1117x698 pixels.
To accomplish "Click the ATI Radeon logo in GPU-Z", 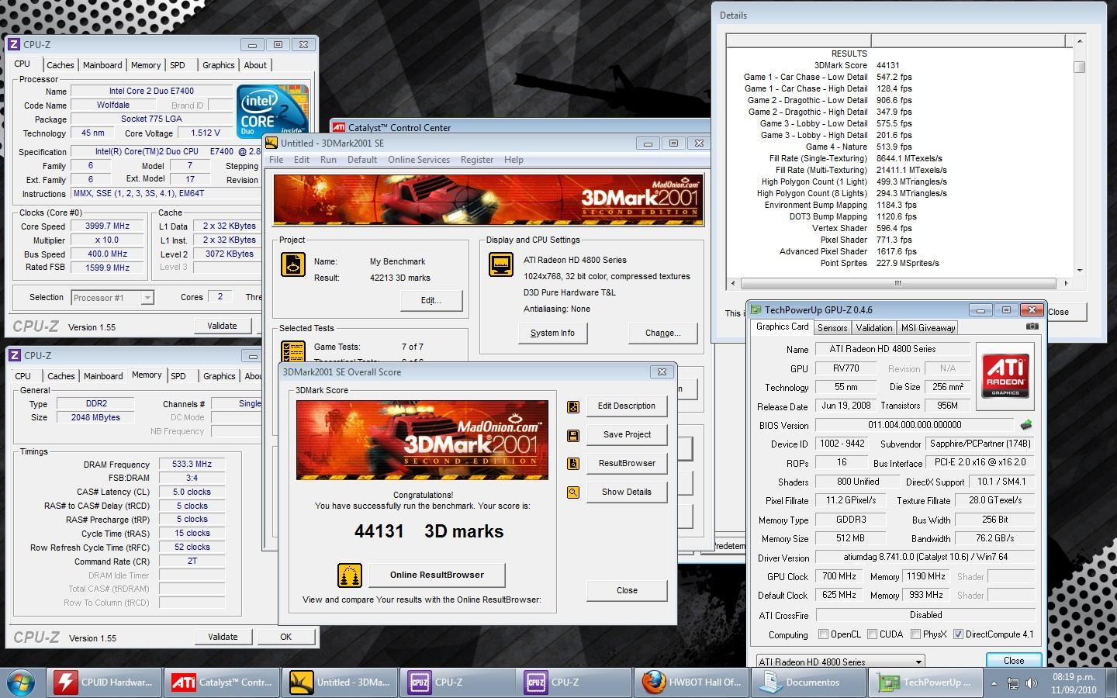I will 1005,376.
